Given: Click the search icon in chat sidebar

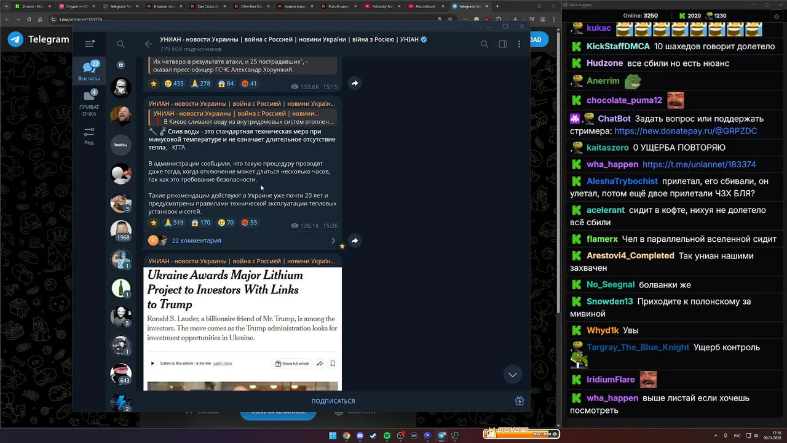Looking at the screenshot, I should click(x=121, y=44).
